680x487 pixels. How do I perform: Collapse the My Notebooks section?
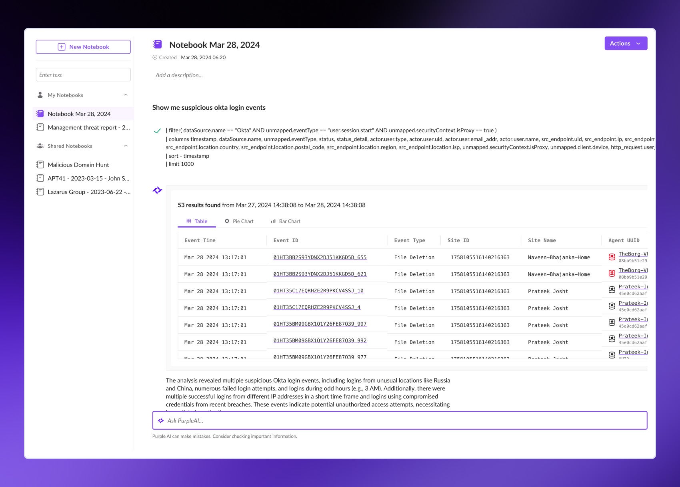click(x=126, y=95)
